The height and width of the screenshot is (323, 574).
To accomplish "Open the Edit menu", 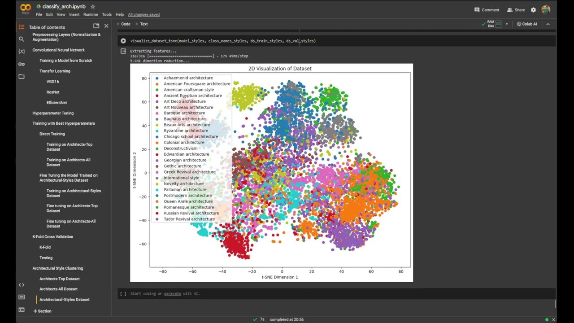I will (49, 14).
